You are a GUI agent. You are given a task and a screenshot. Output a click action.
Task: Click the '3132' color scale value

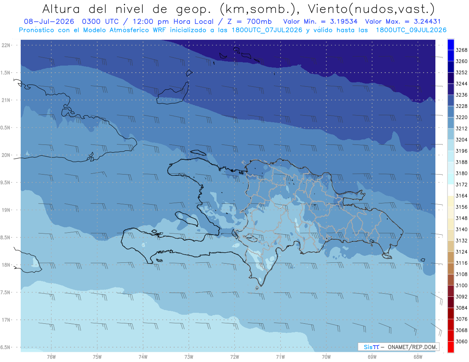tap(462, 241)
